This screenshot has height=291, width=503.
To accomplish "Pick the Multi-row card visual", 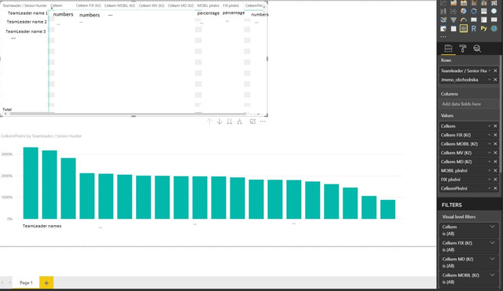I will coord(484,20).
